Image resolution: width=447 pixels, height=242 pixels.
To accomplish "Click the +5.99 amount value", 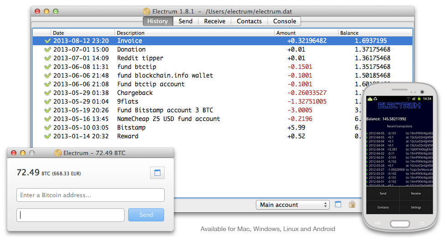I will click(x=296, y=127).
